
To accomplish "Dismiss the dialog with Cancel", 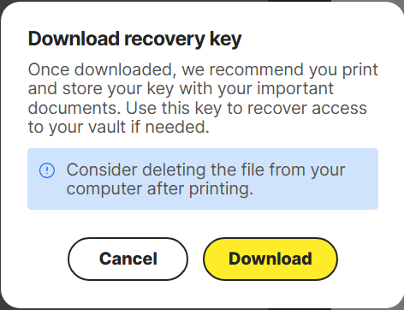I will (x=128, y=259).
